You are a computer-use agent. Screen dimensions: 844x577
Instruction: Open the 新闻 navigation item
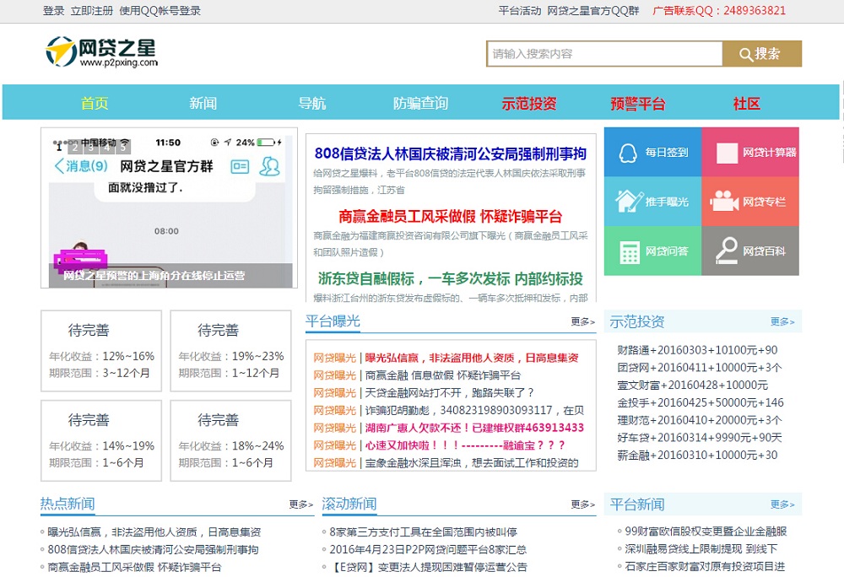pos(203,103)
